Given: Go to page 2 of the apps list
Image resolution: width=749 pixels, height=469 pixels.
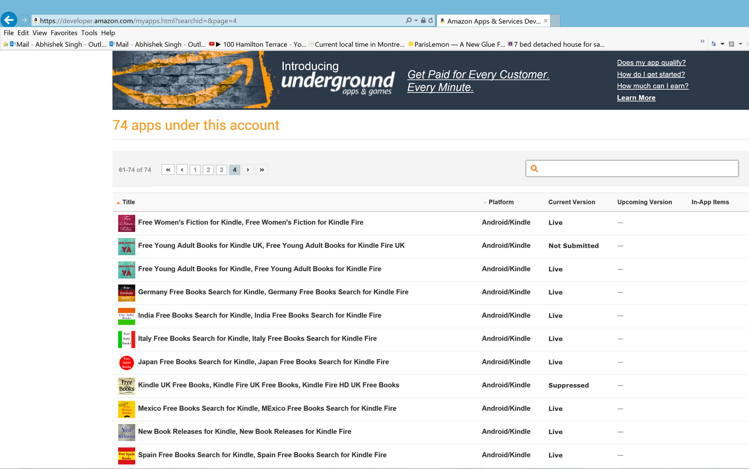Looking at the screenshot, I should pyautogui.click(x=208, y=170).
